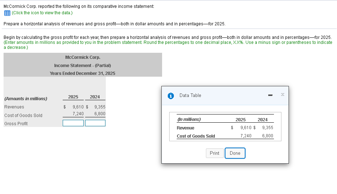Image resolution: width=337 pixels, height=194 pixels.
Task: Click the 'Cost of Goods Sold' label in income statement
Action: pyautogui.click(x=23, y=116)
